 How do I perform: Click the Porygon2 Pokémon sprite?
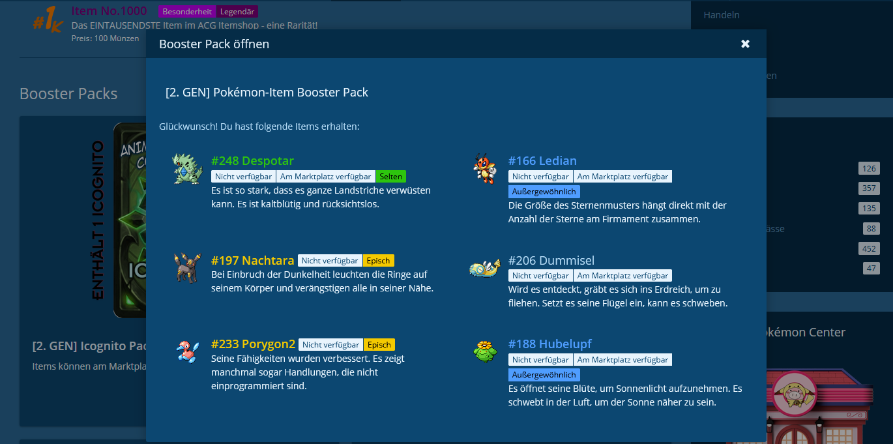click(187, 351)
